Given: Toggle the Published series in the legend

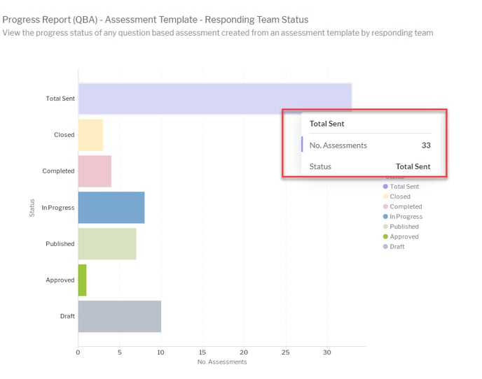Looking at the screenshot, I should coord(404,227).
